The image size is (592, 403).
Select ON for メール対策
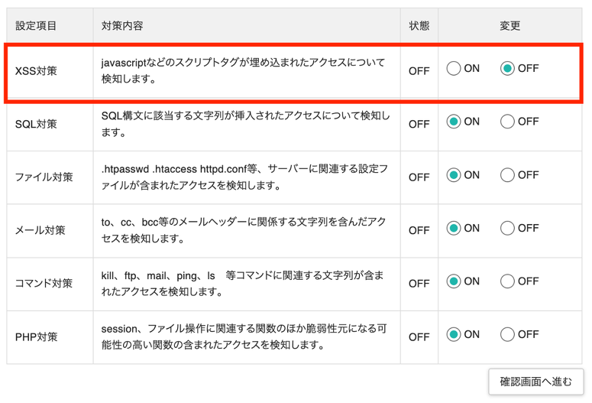coord(454,228)
